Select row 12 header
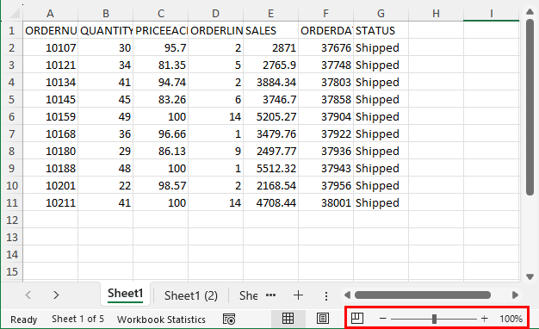 click(12, 220)
